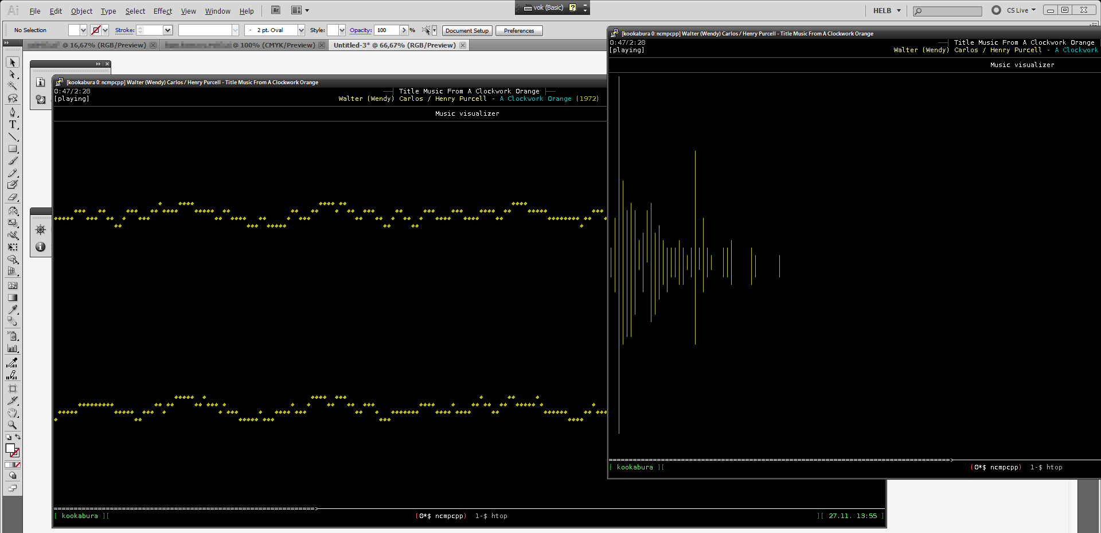
Task: Click in the Opacity value field
Action: click(x=387, y=30)
